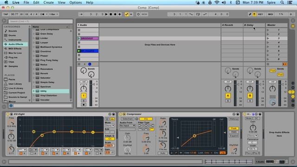Select Expand mode in Compressor
This screenshot has width=297, height=167.
234,136
